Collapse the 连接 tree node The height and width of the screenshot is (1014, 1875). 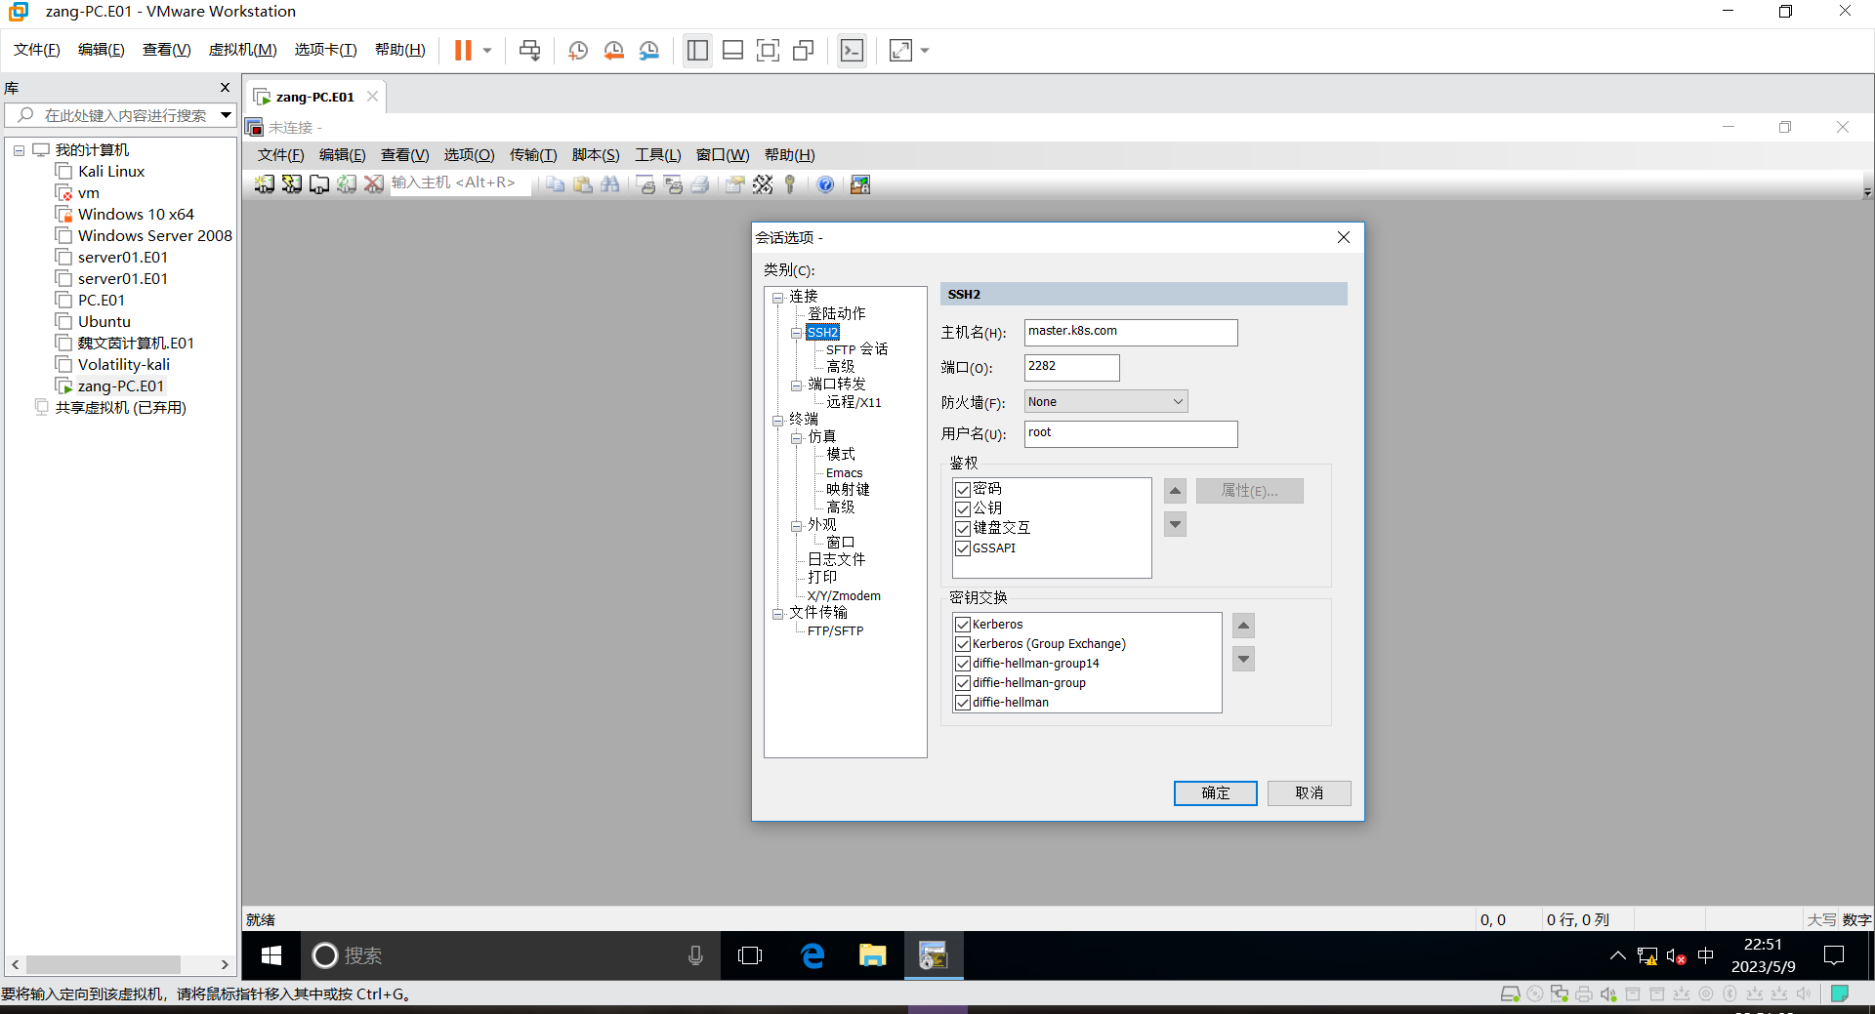click(778, 298)
